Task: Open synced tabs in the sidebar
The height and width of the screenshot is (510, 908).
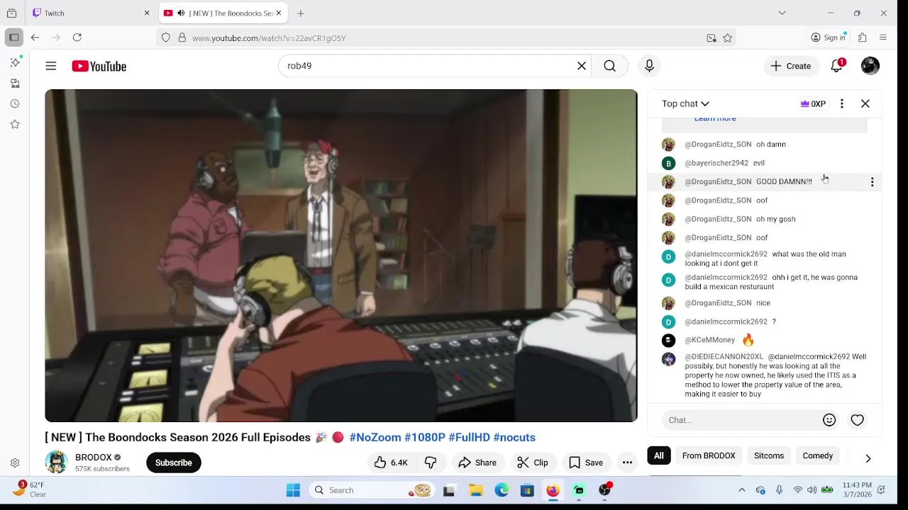Action: [15, 83]
